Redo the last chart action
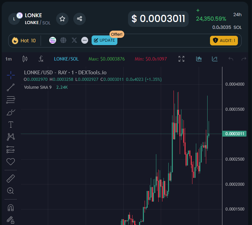 [x=244, y=59]
